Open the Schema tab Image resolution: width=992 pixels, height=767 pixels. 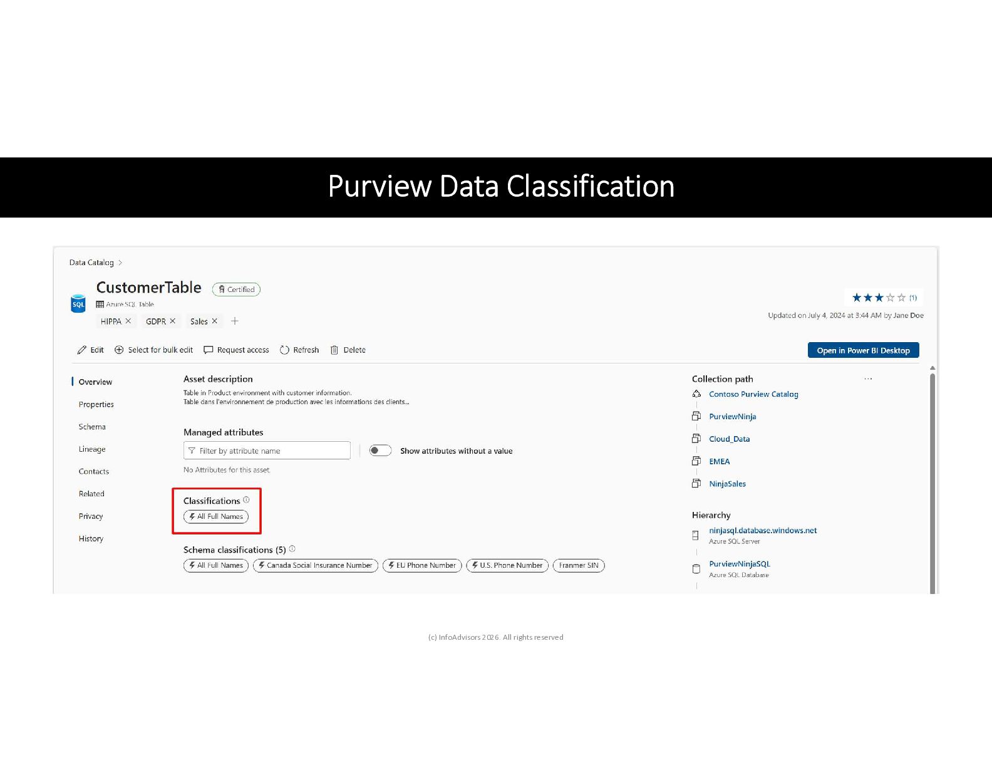92,427
